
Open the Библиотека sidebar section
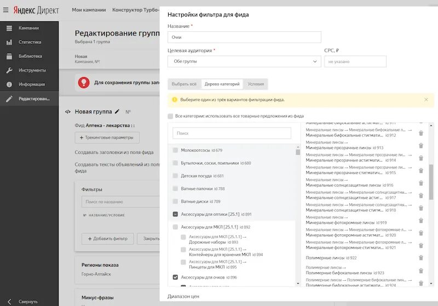point(9,56)
